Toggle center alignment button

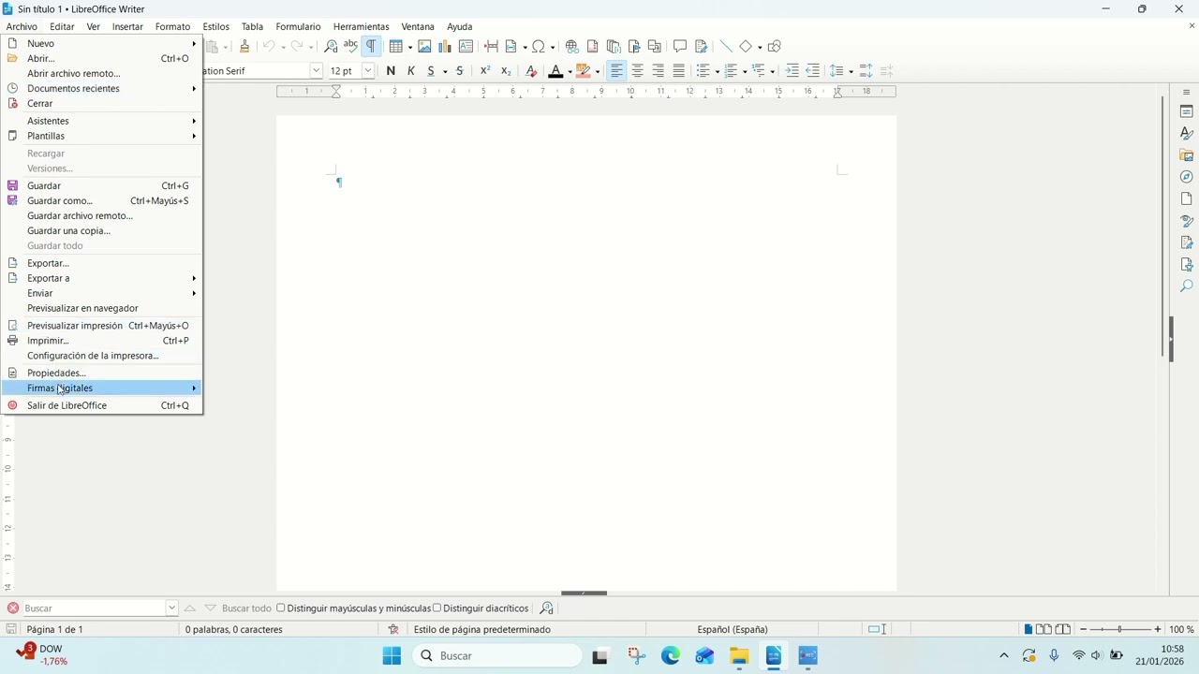[638, 71]
